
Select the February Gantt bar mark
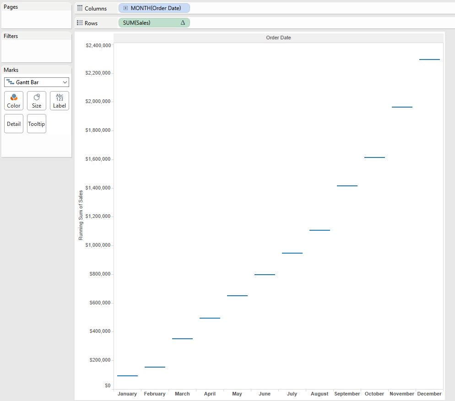coord(155,367)
